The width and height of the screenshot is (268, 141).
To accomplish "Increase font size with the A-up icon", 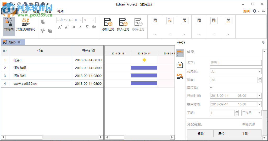I will [60, 27].
